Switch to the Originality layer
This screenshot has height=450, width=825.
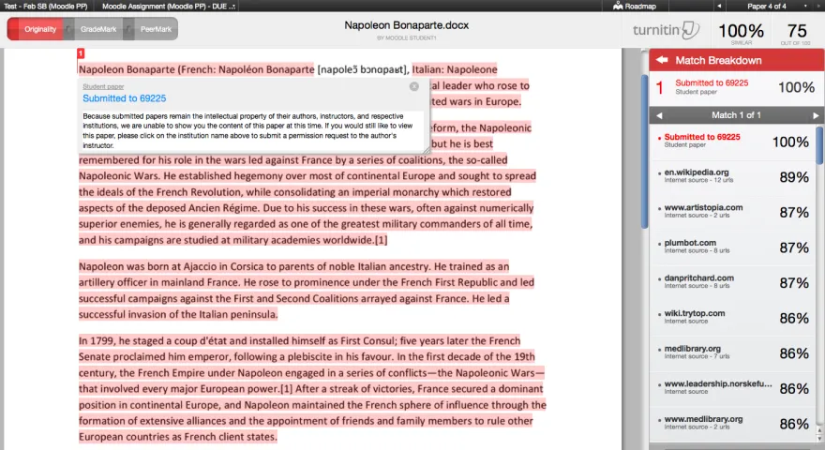[36, 29]
